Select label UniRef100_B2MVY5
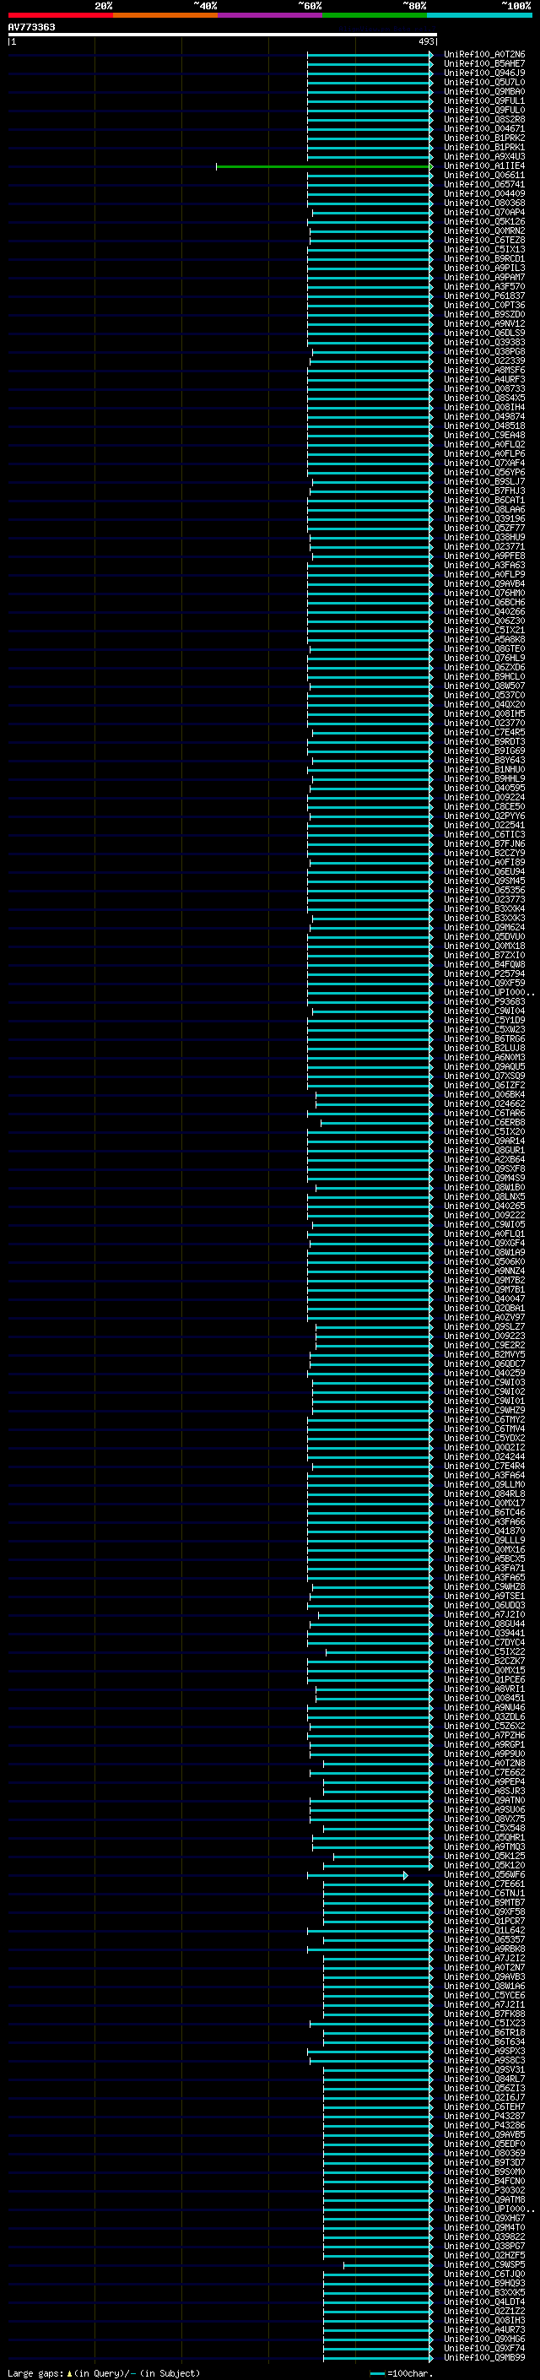This screenshot has height=2380, width=540. click(483, 1354)
